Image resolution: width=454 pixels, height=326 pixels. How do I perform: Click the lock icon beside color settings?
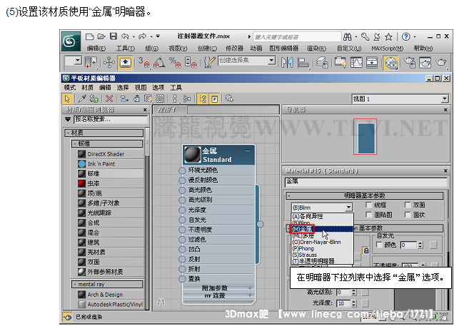pos(365,250)
